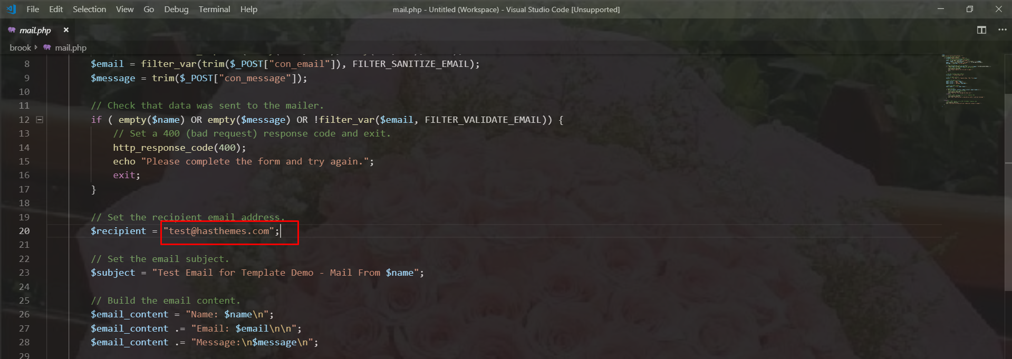This screenshot has height=359, width=1012.
Task: Open the mail.php breadcrumb dropdown
Action: tap(71, 47)
